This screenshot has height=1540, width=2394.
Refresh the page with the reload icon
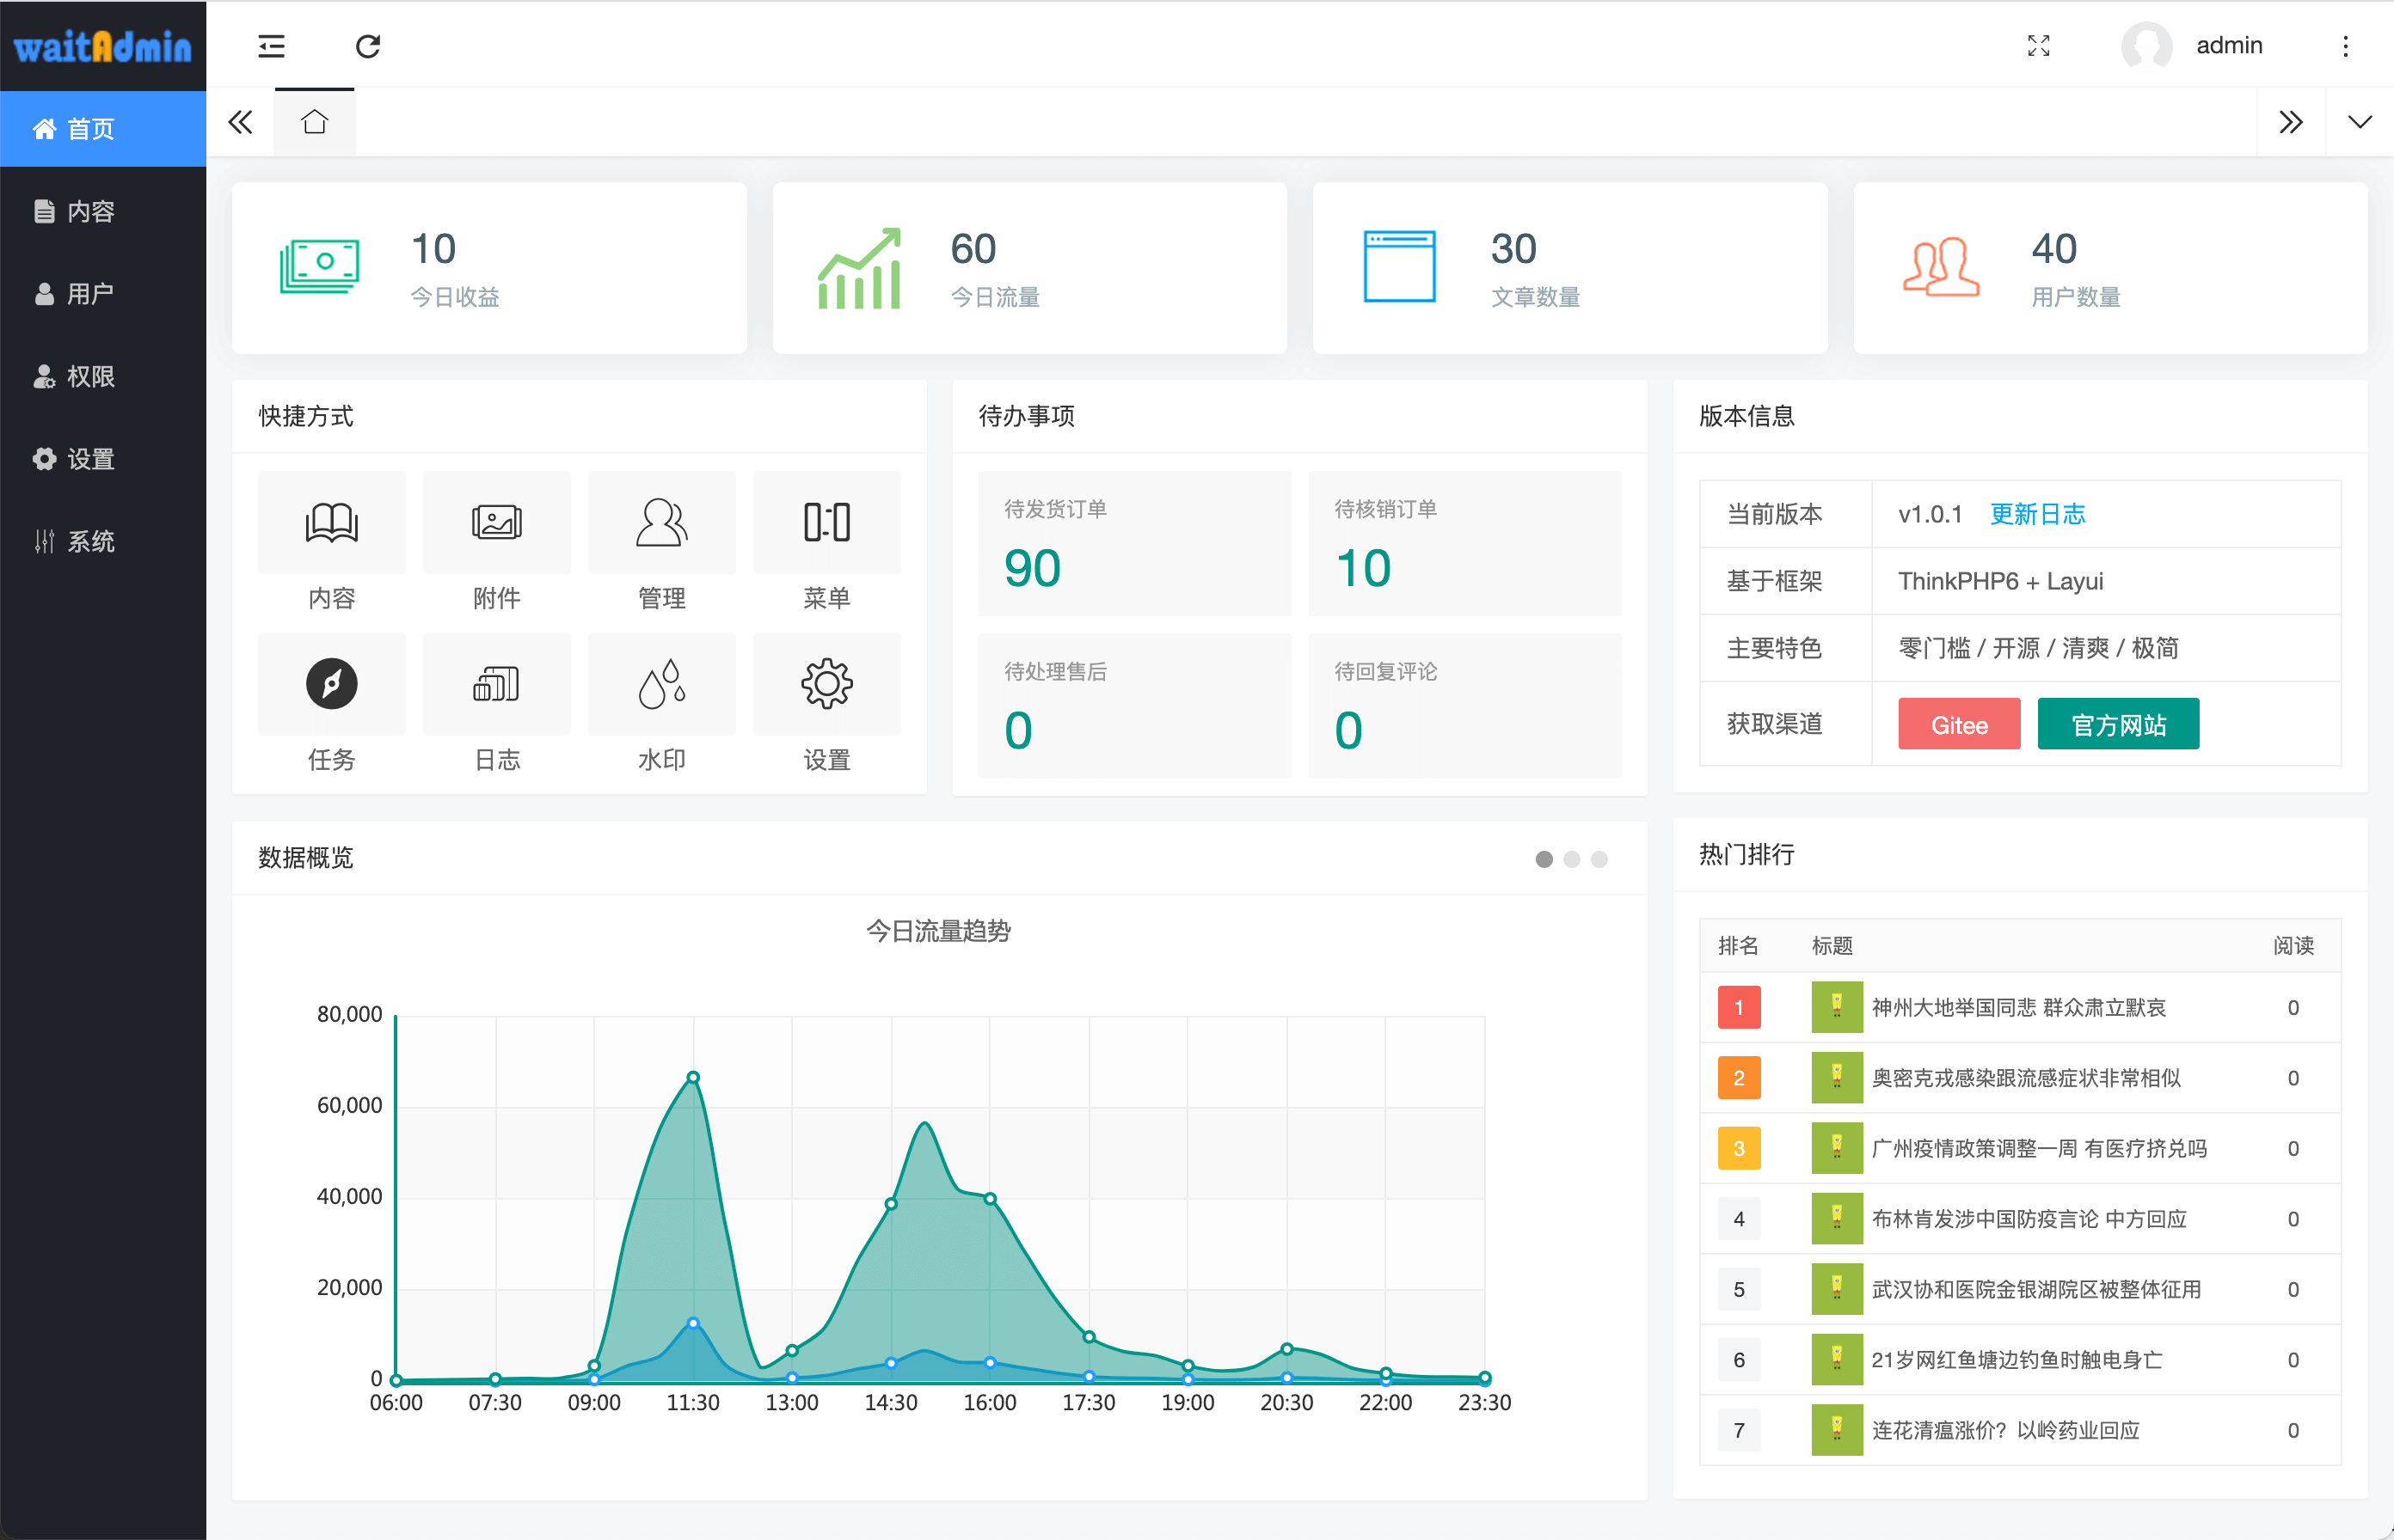(x=369, y=46)
